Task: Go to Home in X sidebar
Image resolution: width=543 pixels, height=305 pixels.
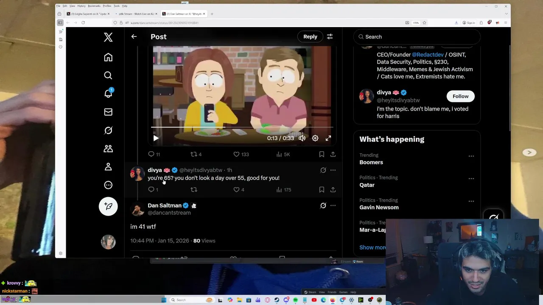Action: (108, 57)
